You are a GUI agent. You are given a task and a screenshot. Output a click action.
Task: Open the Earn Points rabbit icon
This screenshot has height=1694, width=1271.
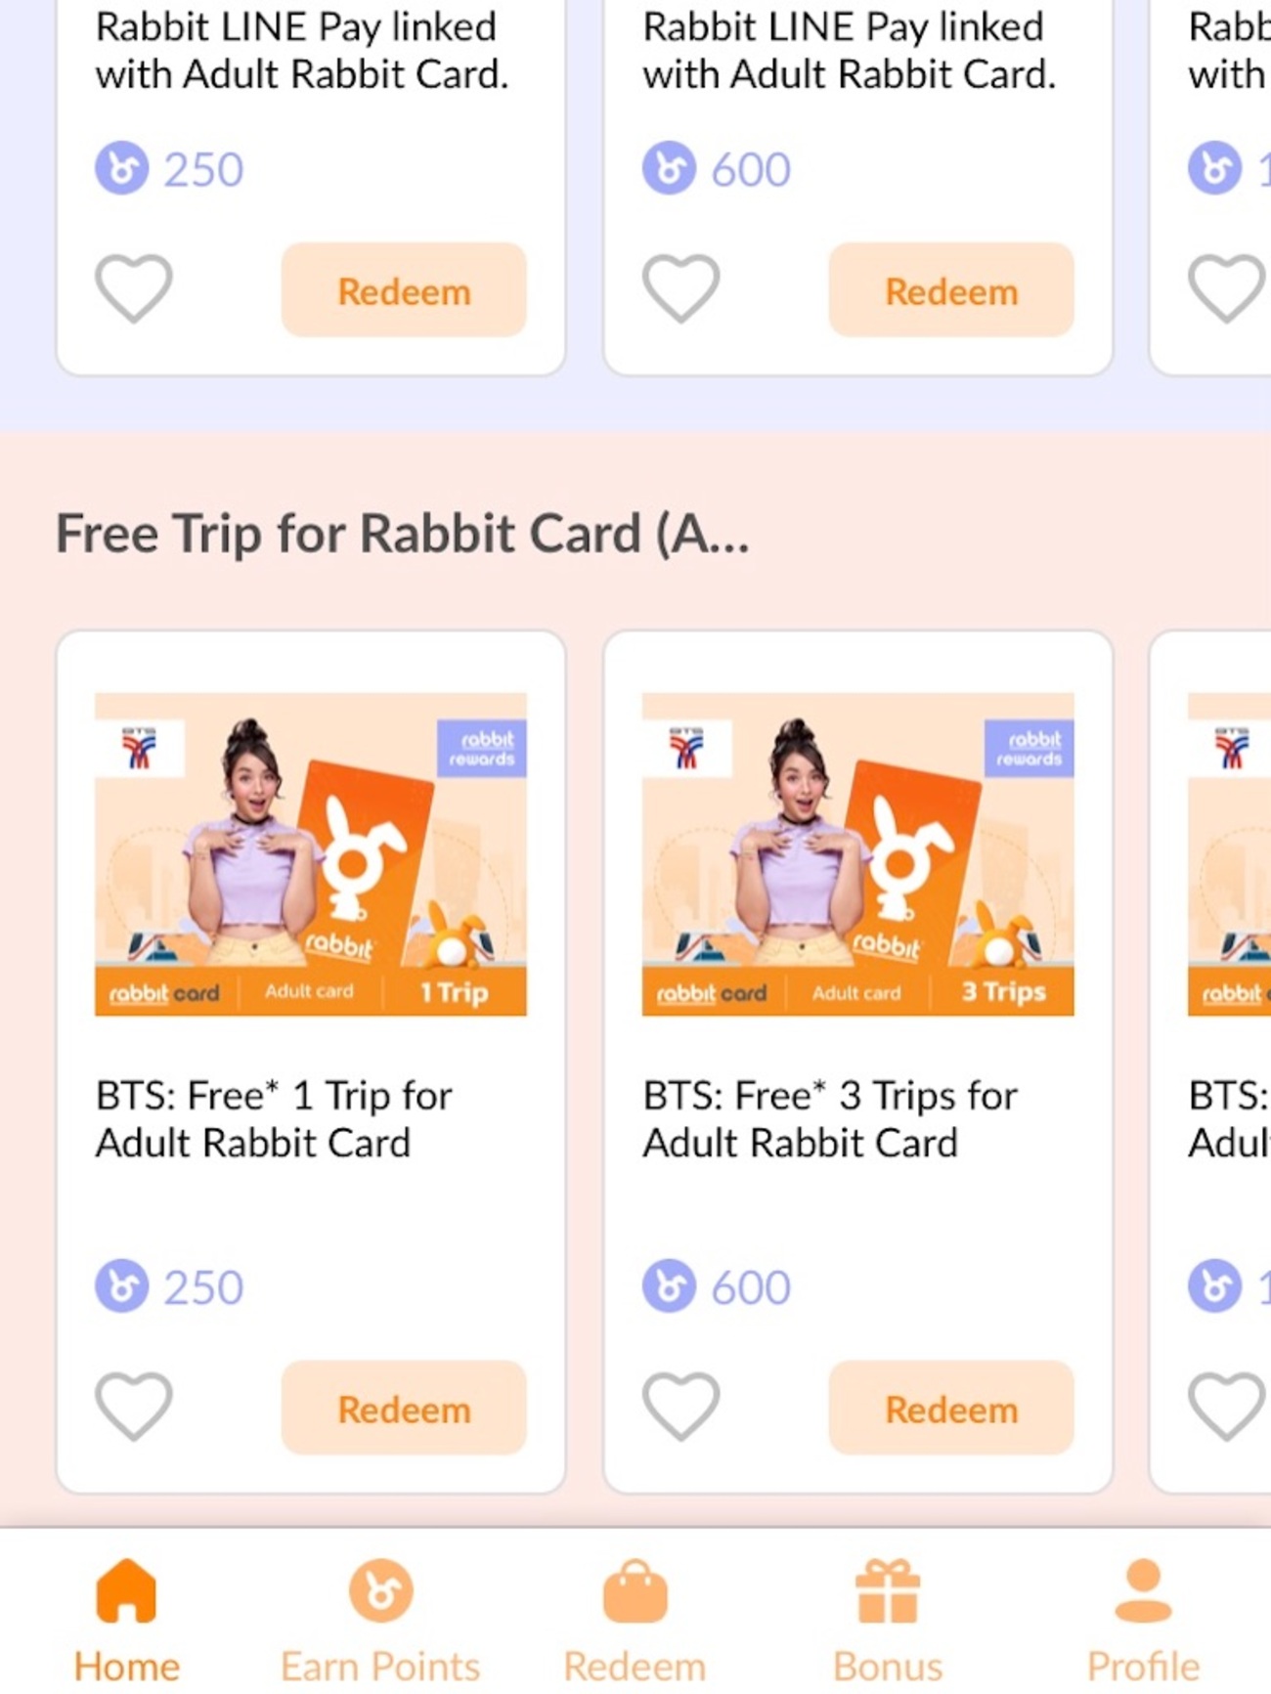point(380,1590)
